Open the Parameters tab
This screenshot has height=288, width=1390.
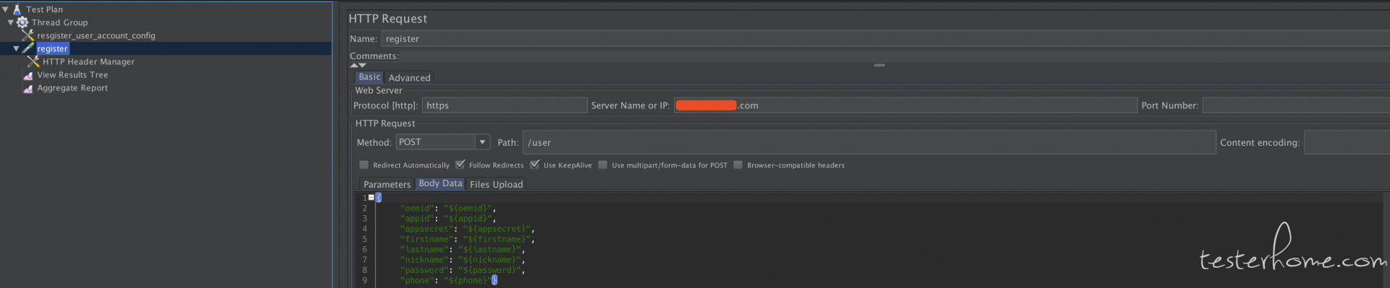[387, 184]
